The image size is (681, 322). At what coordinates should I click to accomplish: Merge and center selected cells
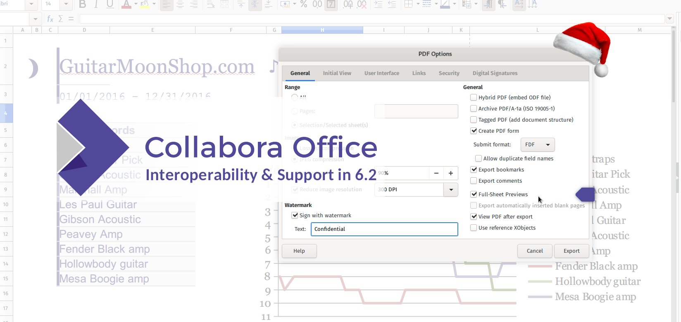tap(224, 4)
